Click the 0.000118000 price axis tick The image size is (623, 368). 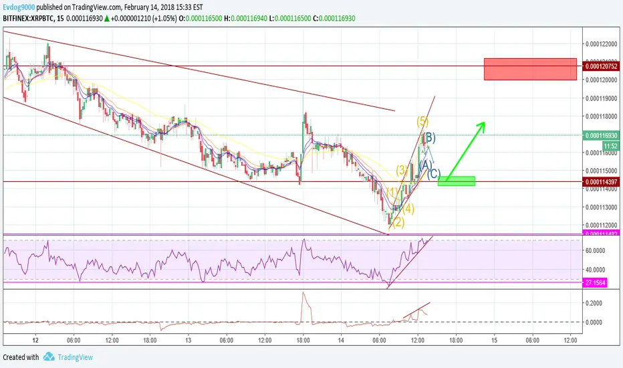pyautogui.click(x=602, y=116)
